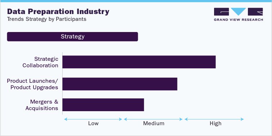The height and width of the screenshot is (136, 272).
Task: Click the Medium range arrow line
Action: (153, 119)
